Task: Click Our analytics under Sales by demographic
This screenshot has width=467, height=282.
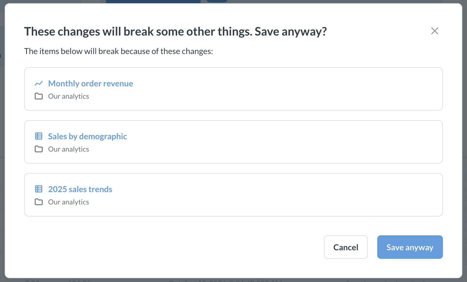Action: tap(68, 149)
